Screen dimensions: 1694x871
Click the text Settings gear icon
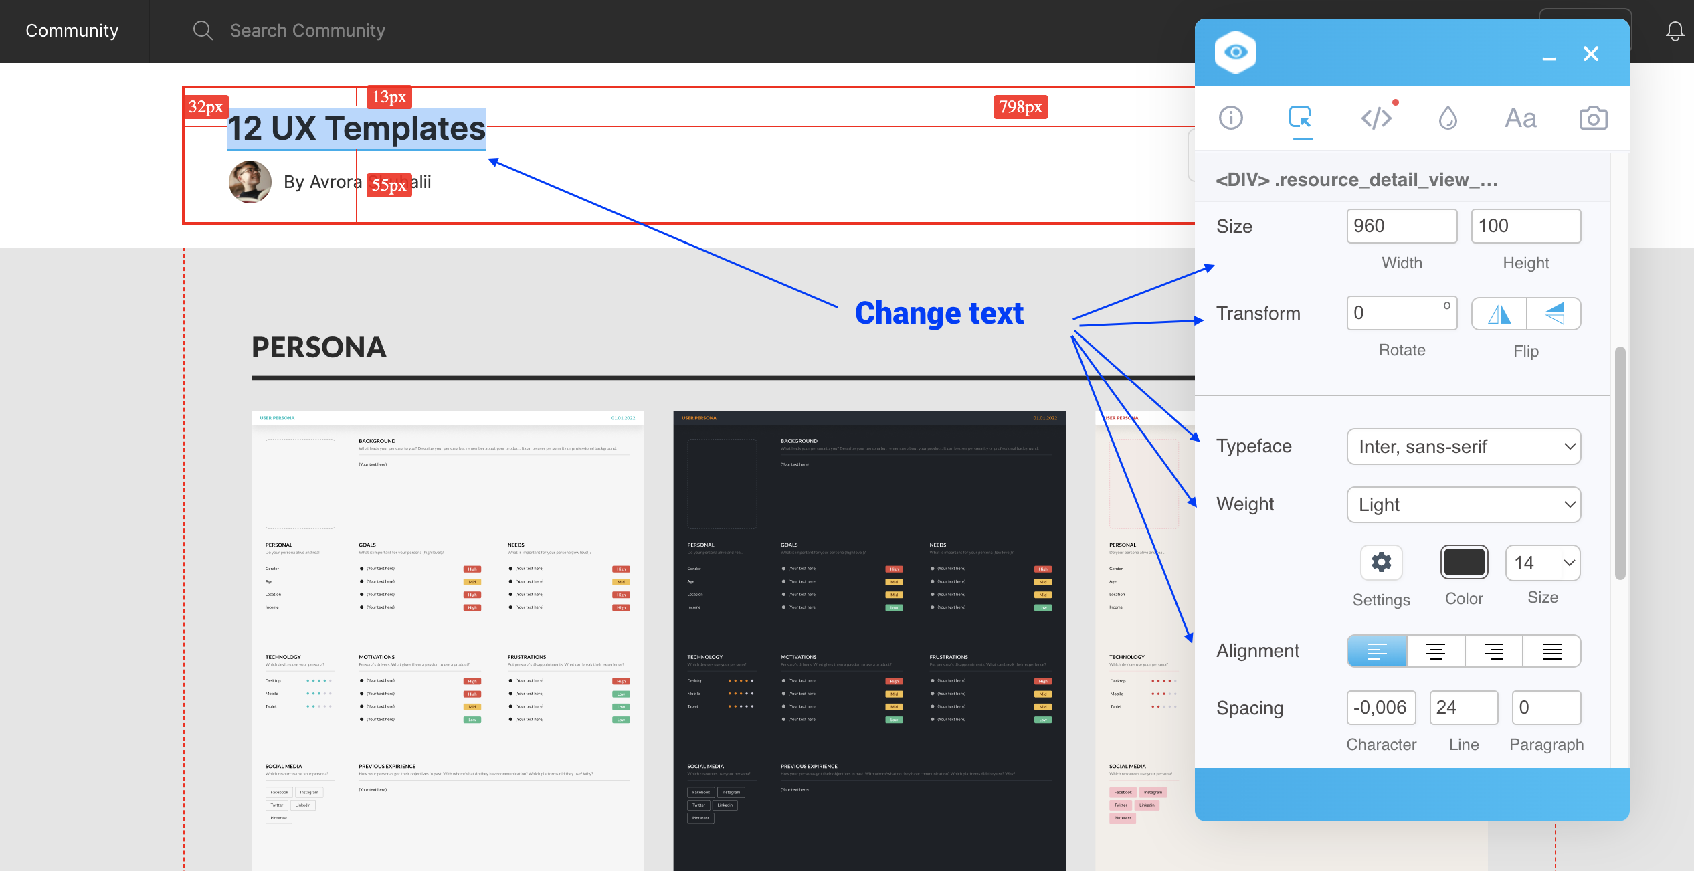[x=1381, y=563]
